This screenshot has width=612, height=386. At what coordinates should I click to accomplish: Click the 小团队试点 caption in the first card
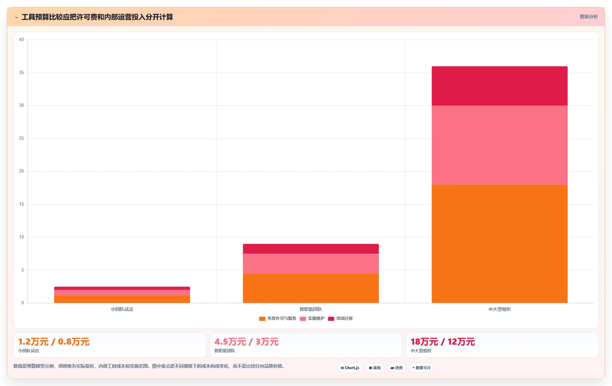click(x=29, y=351)
